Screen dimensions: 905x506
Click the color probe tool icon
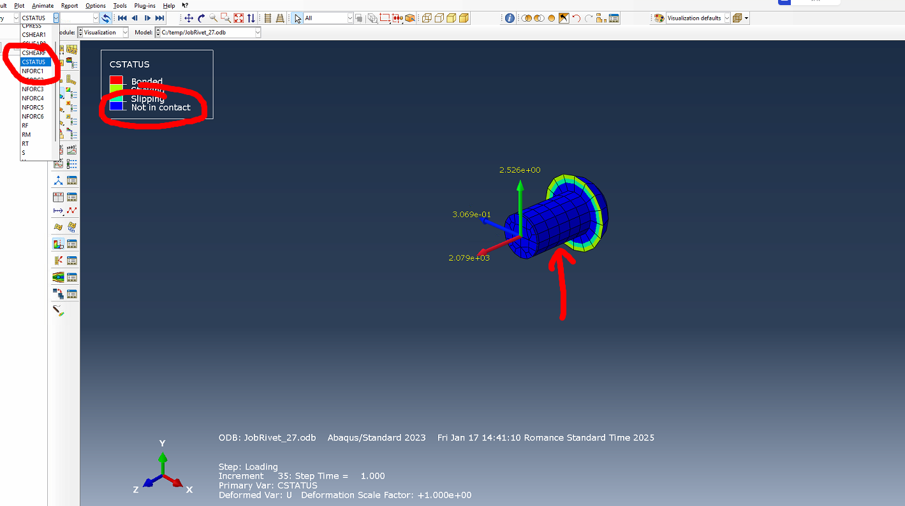click(58, 310)
